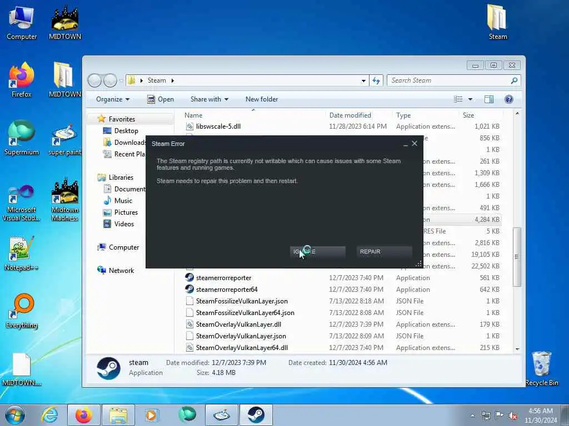Image resolution: width=569 pixels, height=426 pixels.
Task: Switch to Steam in the taskbar
Action: (x=256, y=415)
